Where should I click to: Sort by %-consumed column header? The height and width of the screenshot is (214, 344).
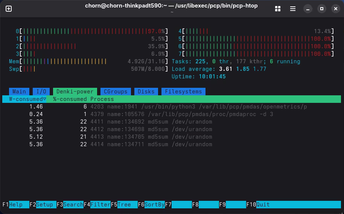pyautogui.click(x=70, y=99)
